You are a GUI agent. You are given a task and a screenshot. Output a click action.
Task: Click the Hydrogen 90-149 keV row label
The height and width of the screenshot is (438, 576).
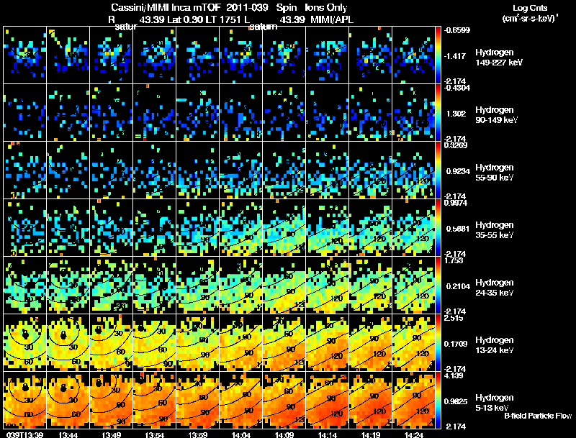(x=496, y=115)
